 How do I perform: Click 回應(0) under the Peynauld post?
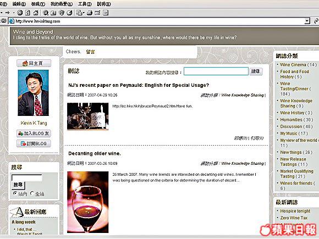click(x=240, y=138)
